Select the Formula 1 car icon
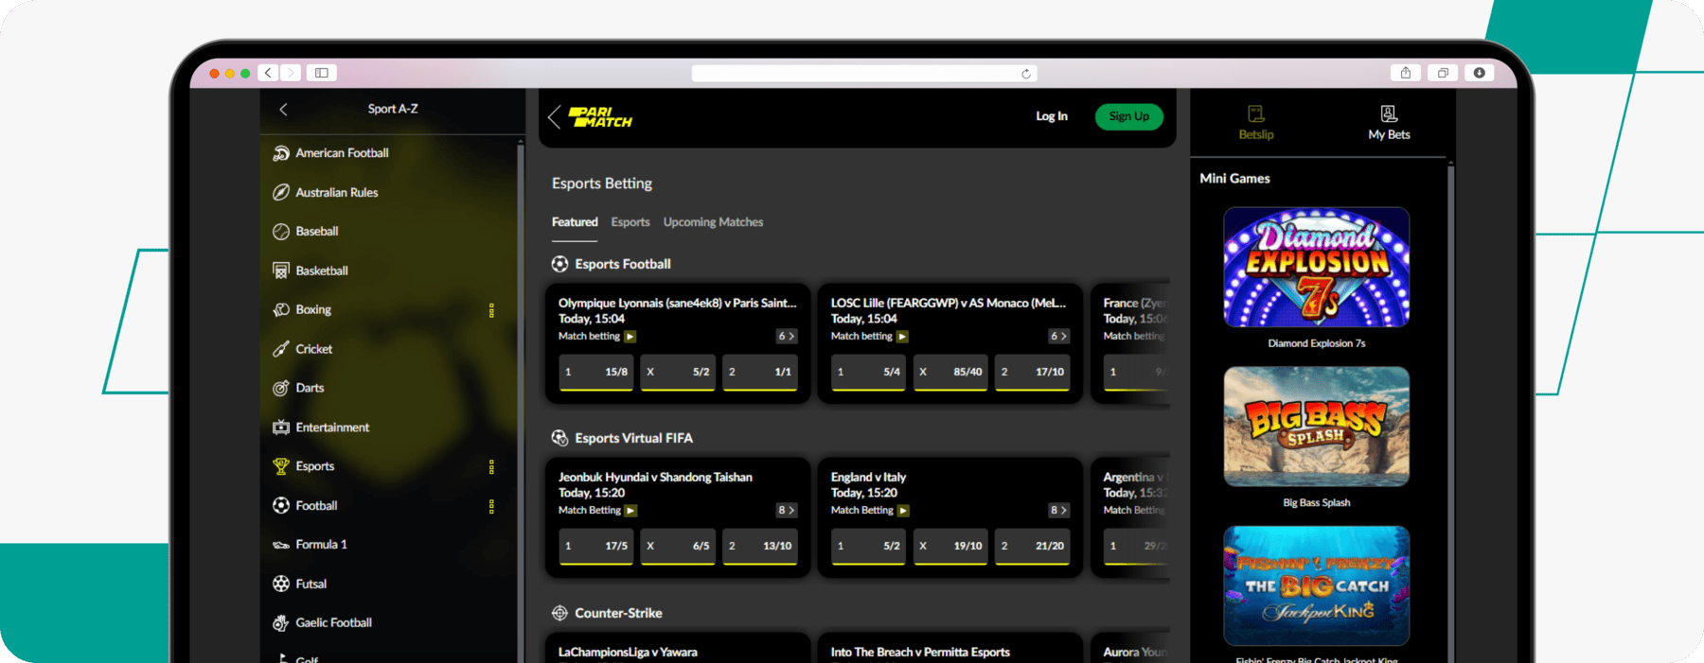This screenshot has width=1704, height=663. (281, 545)
